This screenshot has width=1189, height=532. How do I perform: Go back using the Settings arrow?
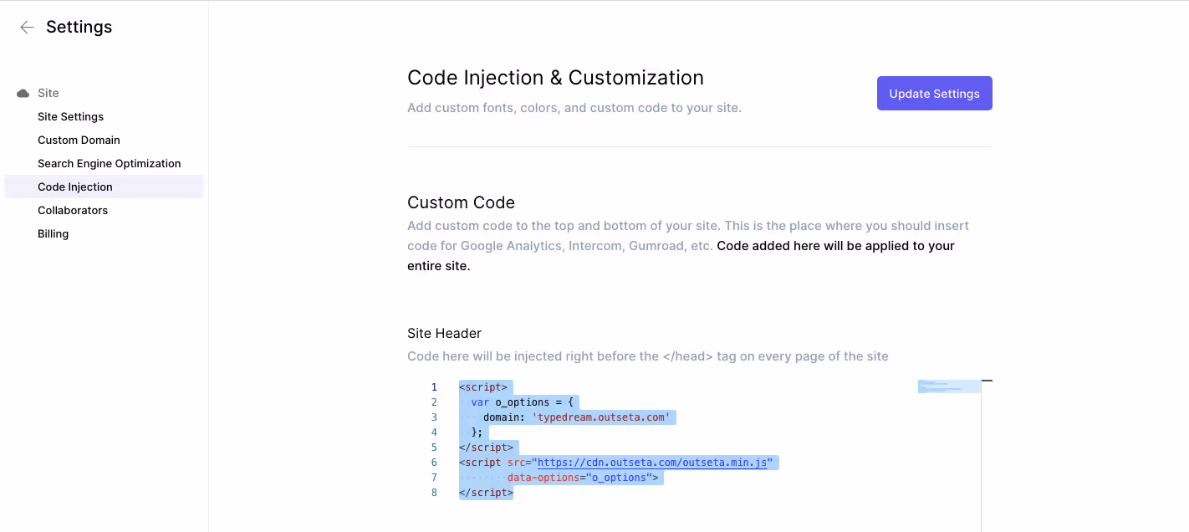[x=27, y=28]
